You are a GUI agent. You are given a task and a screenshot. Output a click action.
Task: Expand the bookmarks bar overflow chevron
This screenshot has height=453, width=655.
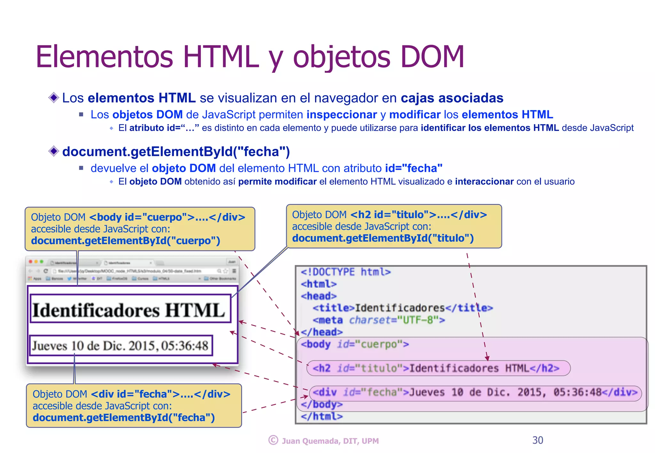pyautogui.click(x=200, y=279)
